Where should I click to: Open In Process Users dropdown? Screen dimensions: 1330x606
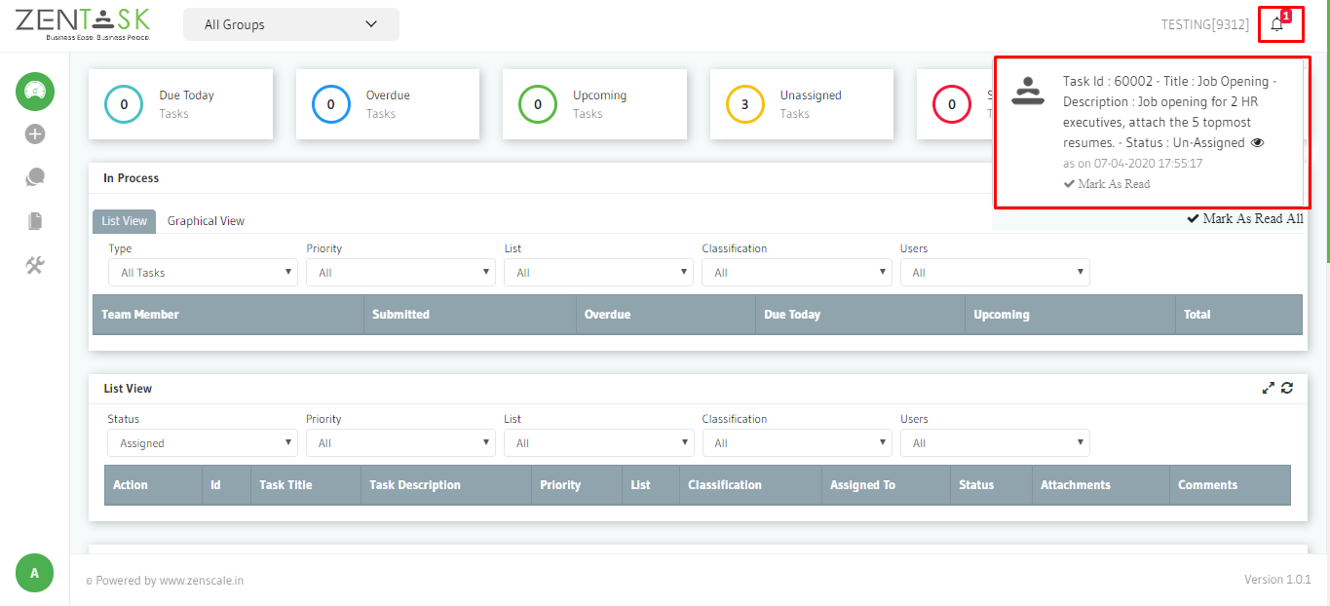tap(995, 273)
